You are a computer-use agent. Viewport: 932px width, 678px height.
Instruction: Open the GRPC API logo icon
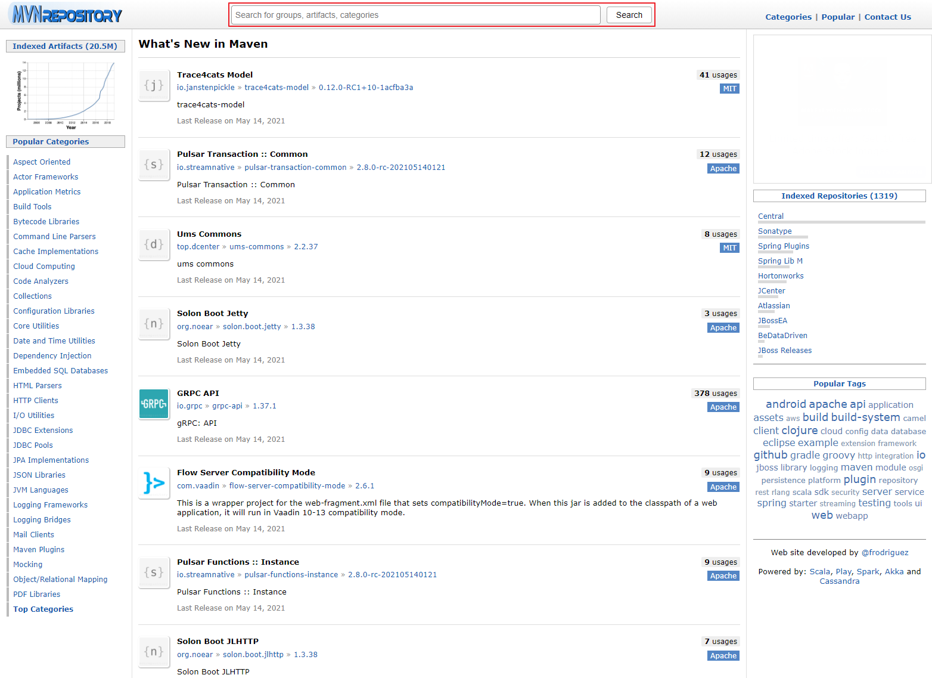[154, 404]
